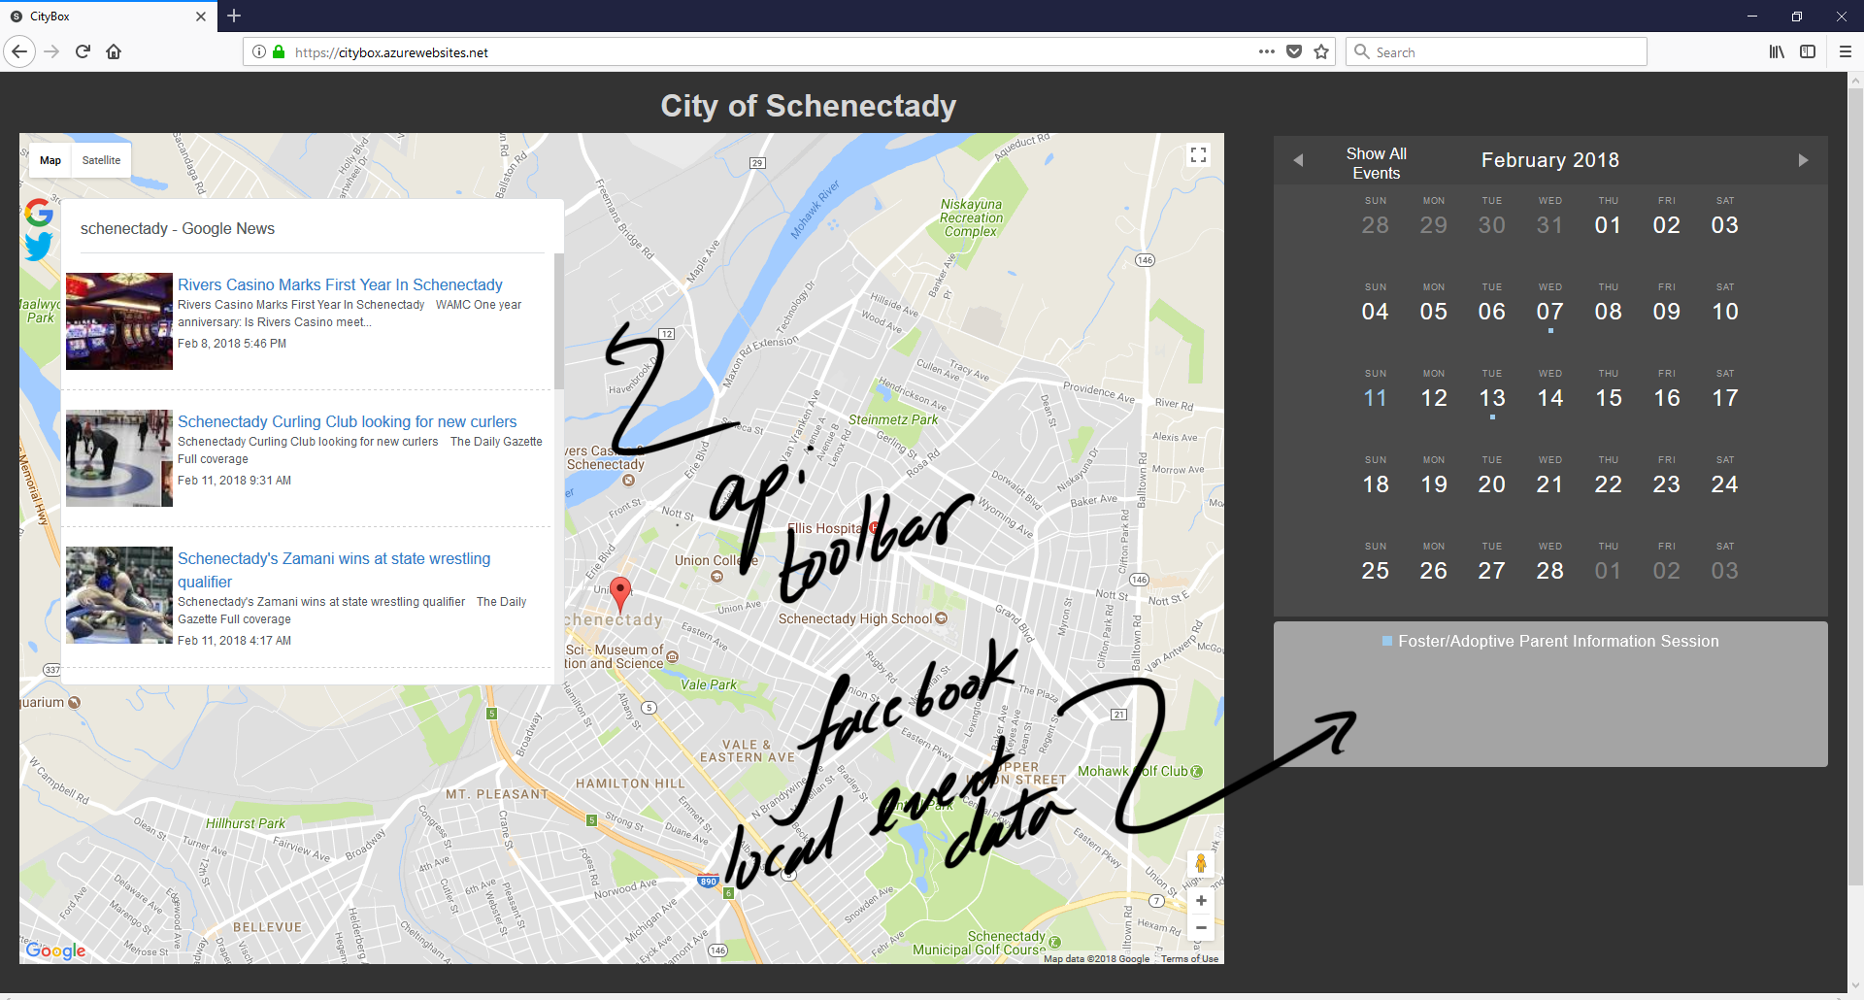Toggle the browser sidebar icon
The width and height of the screenshot is (1864, 1000).
point(1808,51)
